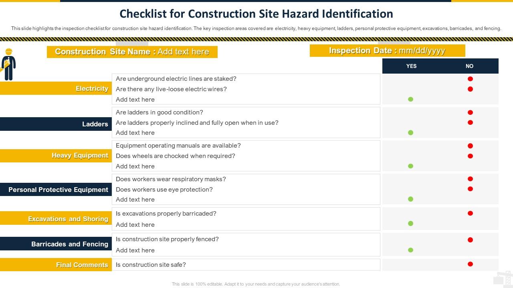Click green YES dot in Ladders section

[x=410, y=132]
